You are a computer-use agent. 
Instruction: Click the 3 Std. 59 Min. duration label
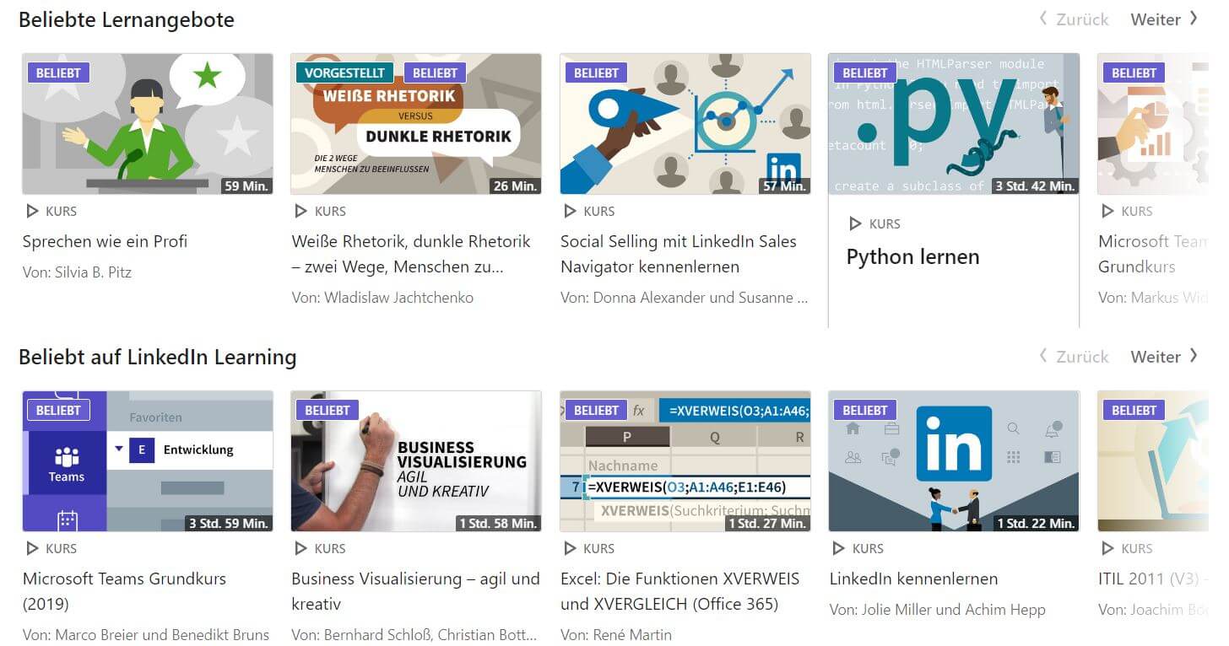(228, 523)
